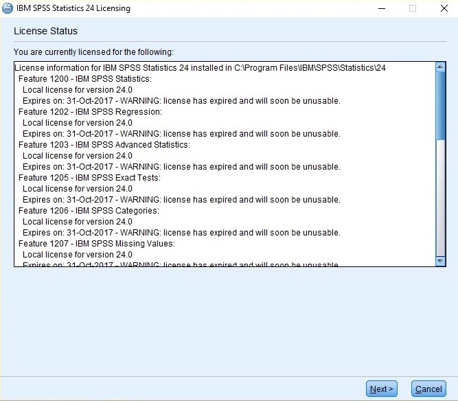This screenshot has width=458, height=401.
Task: Click the 'Local license' line under Feature 1200
Action: coord(78,90)
